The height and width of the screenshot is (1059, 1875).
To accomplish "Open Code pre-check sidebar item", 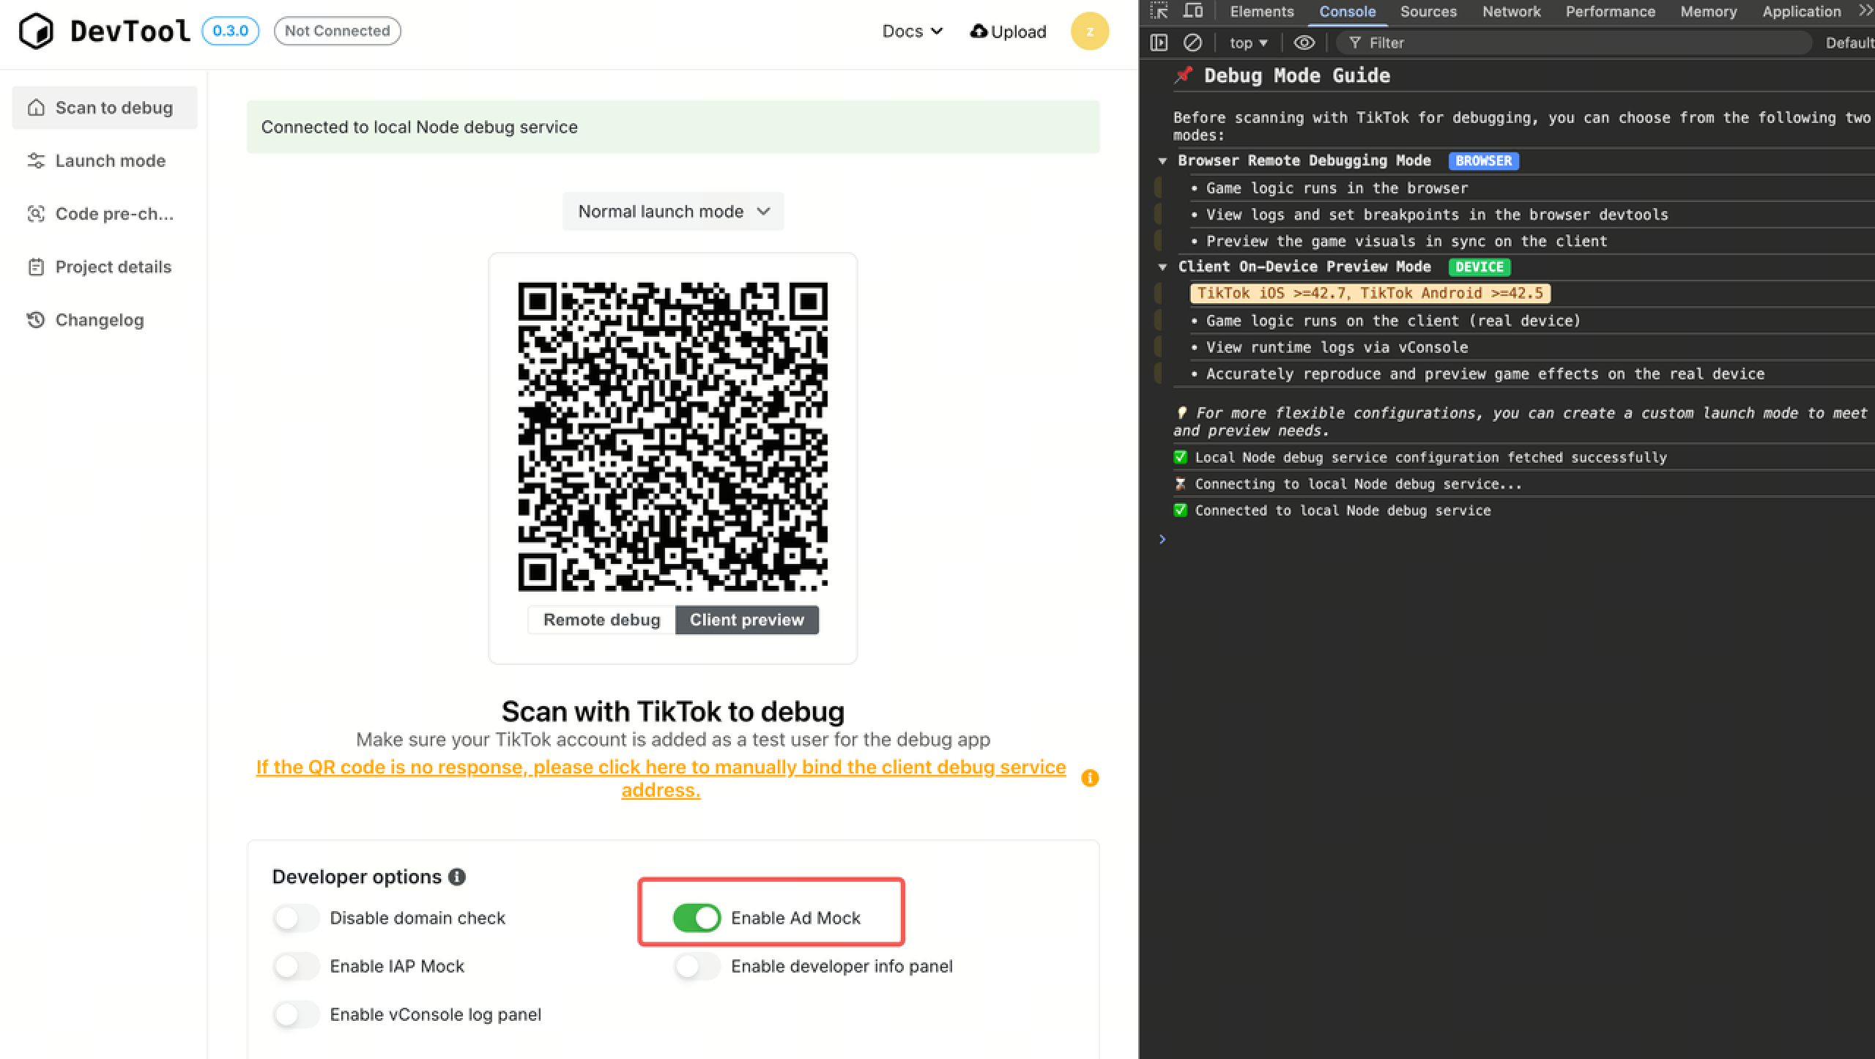I will pyautogui.click(x=105, y=214).
